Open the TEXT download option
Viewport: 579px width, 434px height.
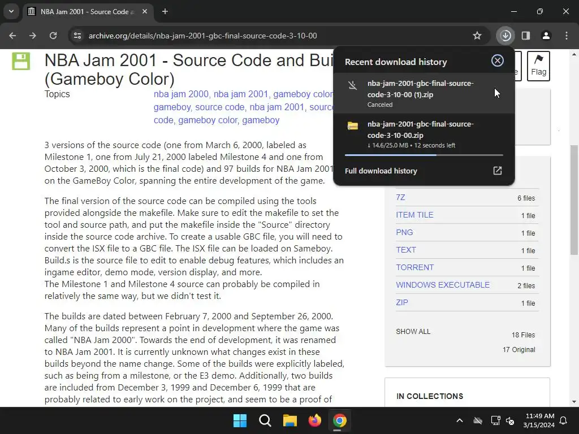point(406,250)
